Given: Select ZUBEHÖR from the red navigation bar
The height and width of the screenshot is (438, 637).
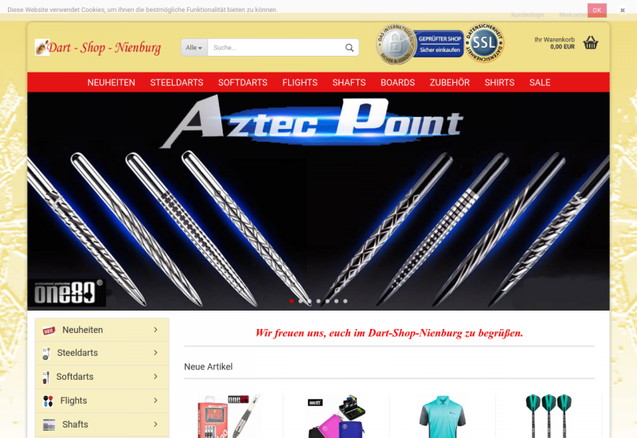Looking at the screenshot, I should pos(449,83).
